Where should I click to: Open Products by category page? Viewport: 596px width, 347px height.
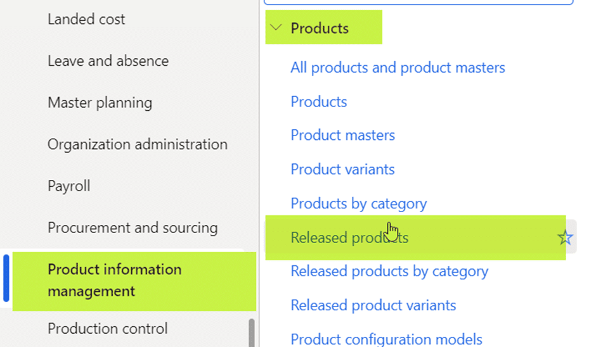tap(358, 203)
